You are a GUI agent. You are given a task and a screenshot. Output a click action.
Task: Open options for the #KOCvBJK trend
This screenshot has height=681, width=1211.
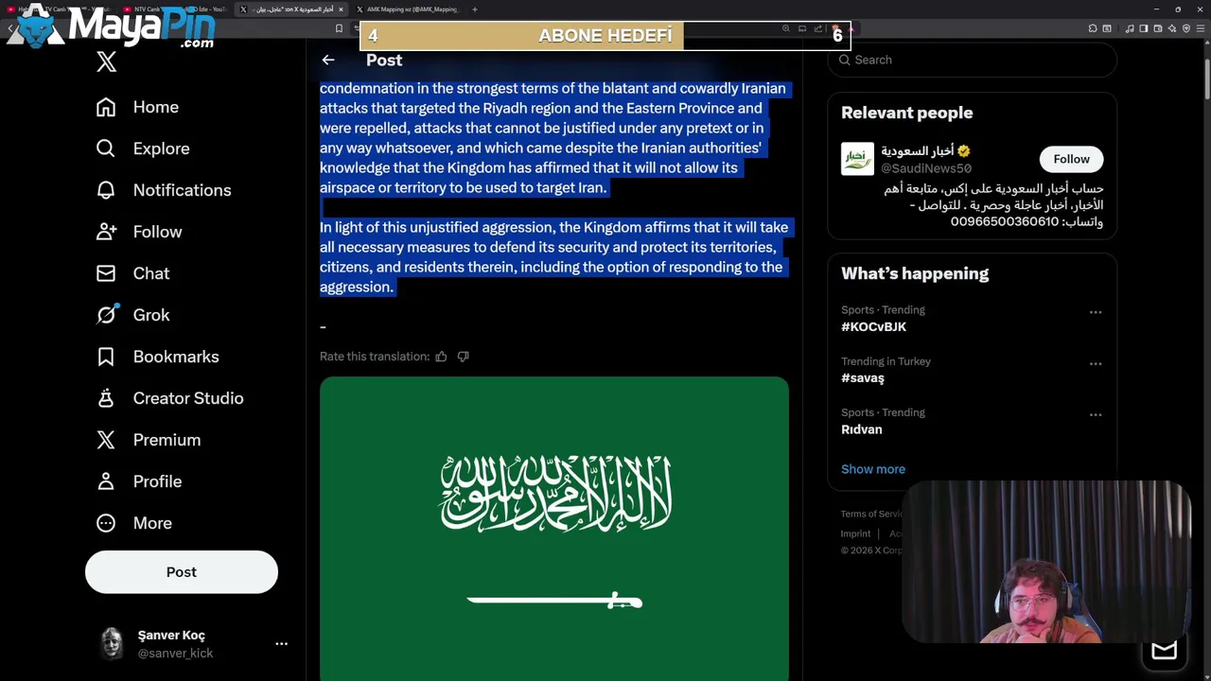click(1096, 312)
